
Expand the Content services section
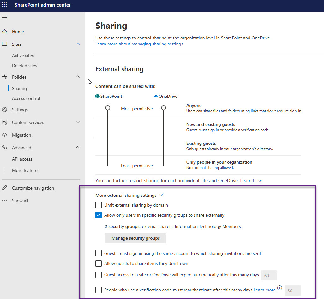[x=78, y=122]
